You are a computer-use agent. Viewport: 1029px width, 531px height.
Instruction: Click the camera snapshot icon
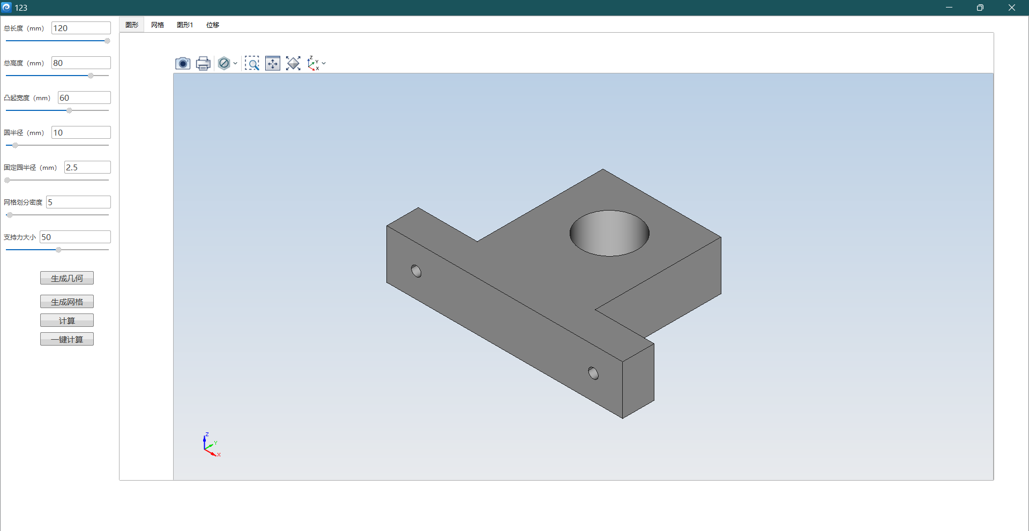click(183, 64)
